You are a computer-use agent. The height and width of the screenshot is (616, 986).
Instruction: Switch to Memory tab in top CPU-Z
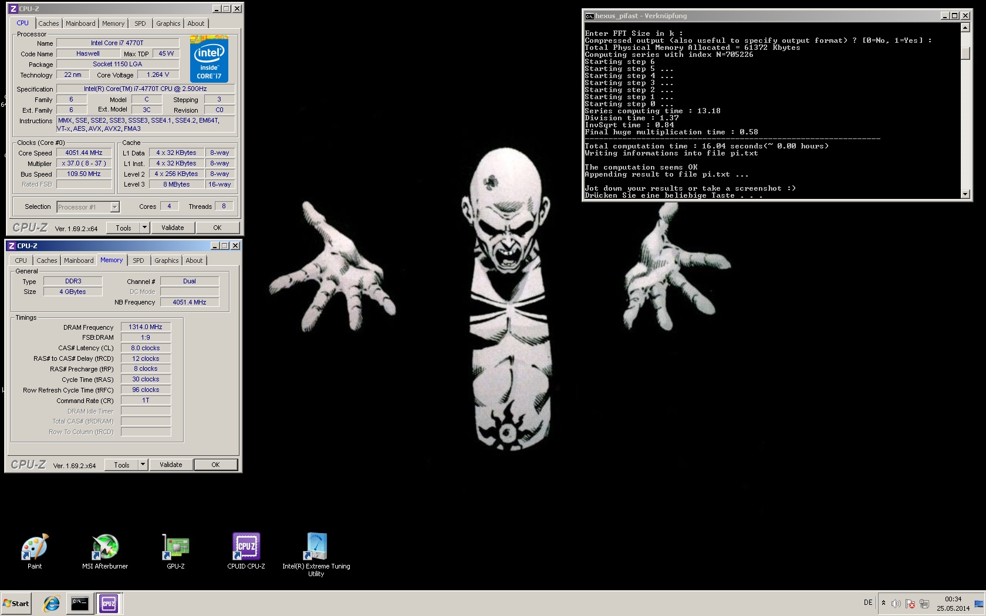click(113, 23)
